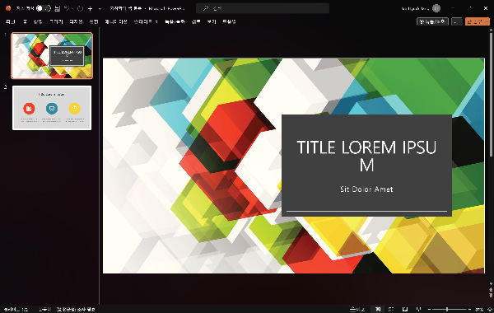
Task: Select slide 1 thumbnail in panel
Action: (x=52, y=56)
